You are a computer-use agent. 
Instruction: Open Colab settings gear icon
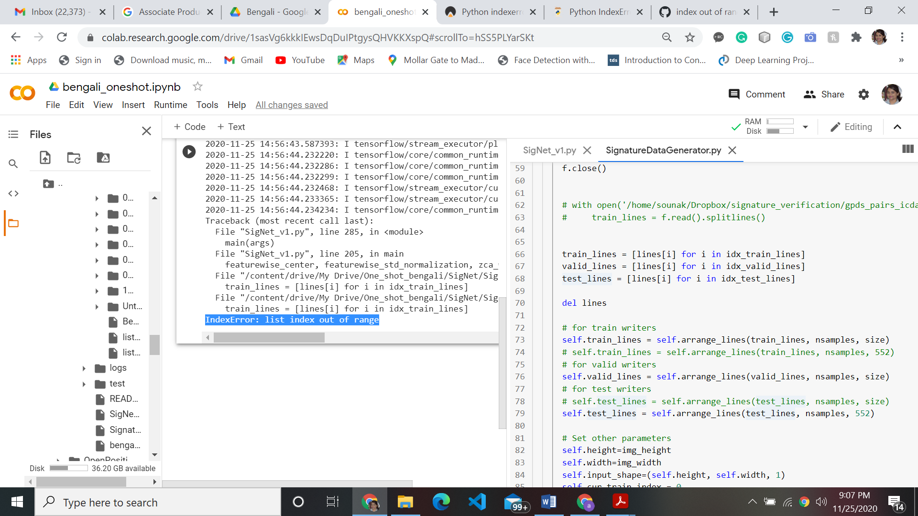(863, 95)
